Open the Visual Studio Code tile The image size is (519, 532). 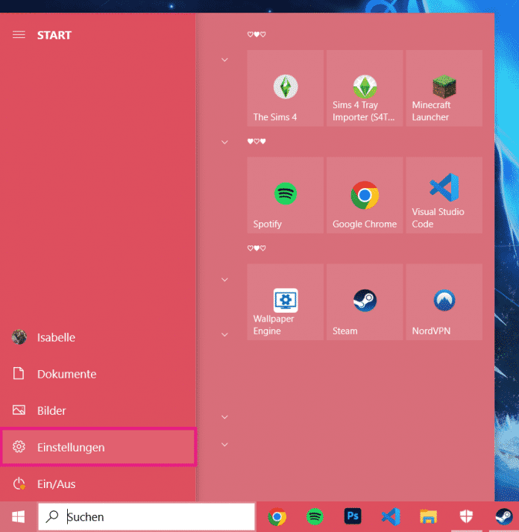coord(444,195)
